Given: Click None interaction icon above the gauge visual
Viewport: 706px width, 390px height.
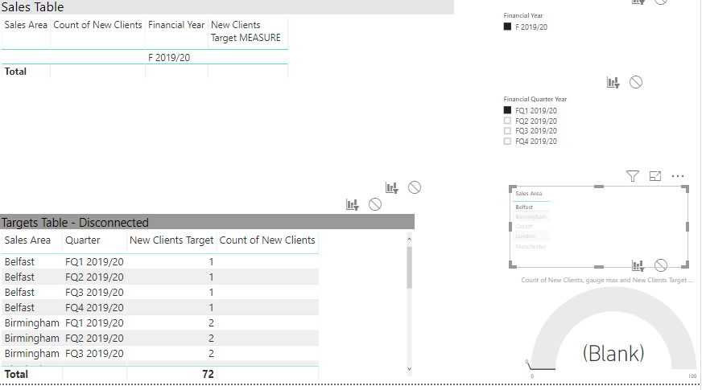Looking at the screenshot, I should point(661,266).
